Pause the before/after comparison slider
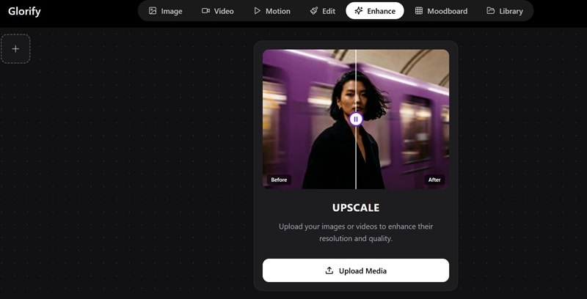587x299 pixels. (356, 119)
